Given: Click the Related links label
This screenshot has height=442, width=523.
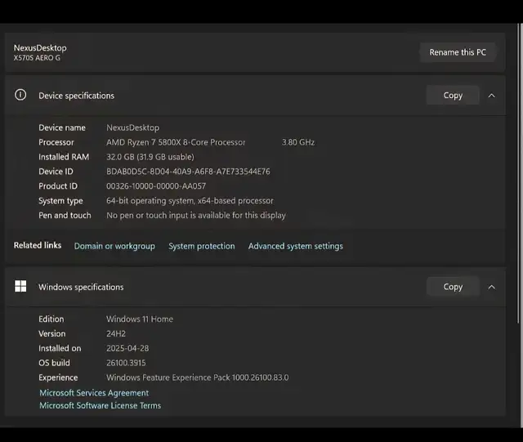Looking at the screenshot, I should click(38, 246).
